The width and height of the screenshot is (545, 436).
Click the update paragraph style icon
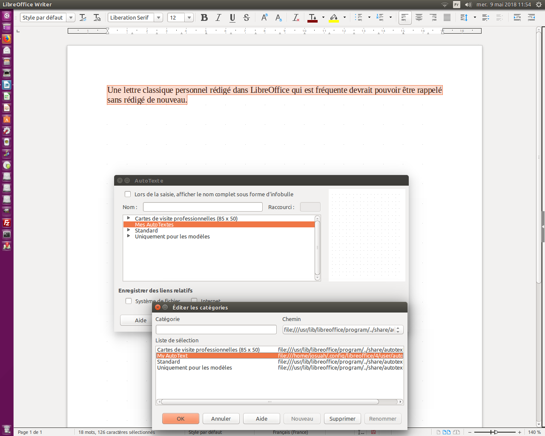tap(83, 17)
